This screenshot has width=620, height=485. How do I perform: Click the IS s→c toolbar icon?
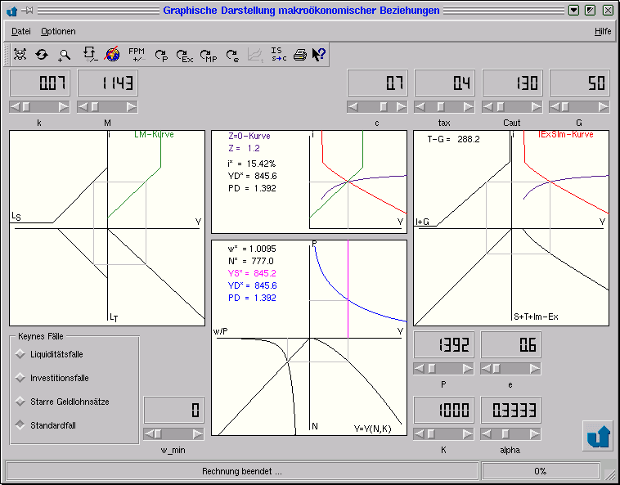point(279,54)
